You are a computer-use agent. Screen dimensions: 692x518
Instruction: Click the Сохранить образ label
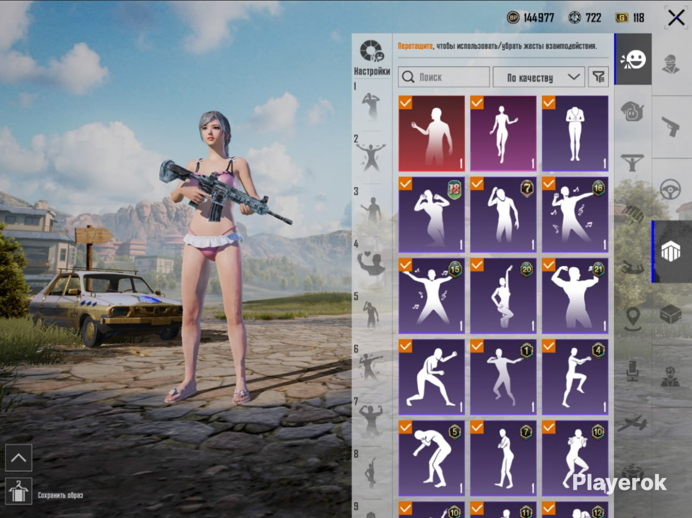point(60,495)
